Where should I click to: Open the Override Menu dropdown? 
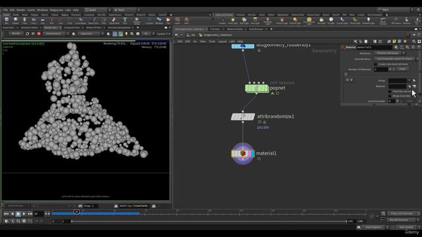(x=396, y=59)
